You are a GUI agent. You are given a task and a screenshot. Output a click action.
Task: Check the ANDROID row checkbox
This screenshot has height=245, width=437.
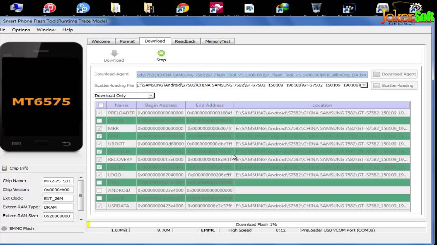click(99, 190)
